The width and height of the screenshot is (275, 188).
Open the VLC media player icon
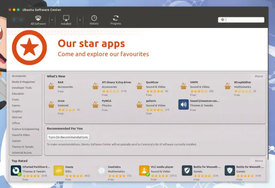point(144,171)
